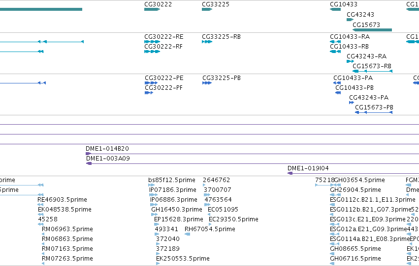Click EST ESG0114a.B21_E08.3prime
419x266 pixels.
[x=370, y=239]
